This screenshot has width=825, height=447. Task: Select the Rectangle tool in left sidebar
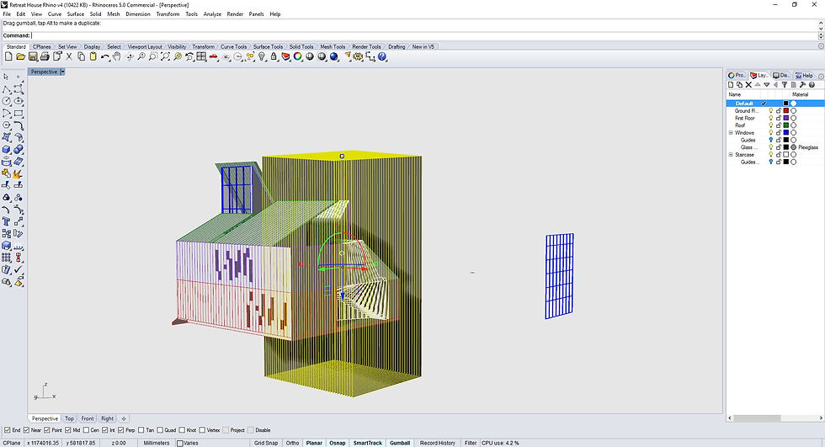tap(19, 113)
